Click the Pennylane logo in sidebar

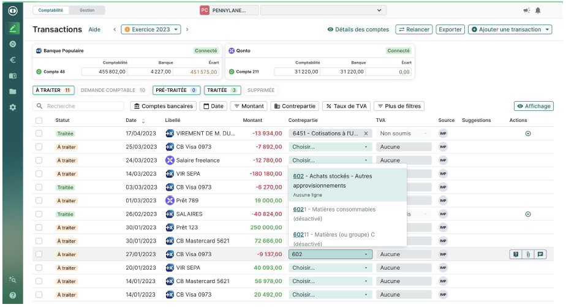coord(13,11)
